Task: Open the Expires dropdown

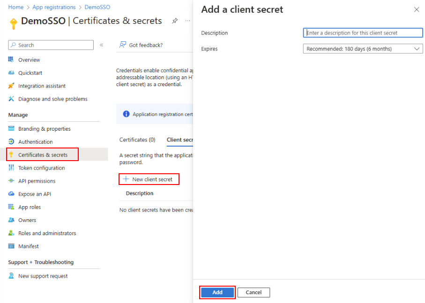Action: 363,49
